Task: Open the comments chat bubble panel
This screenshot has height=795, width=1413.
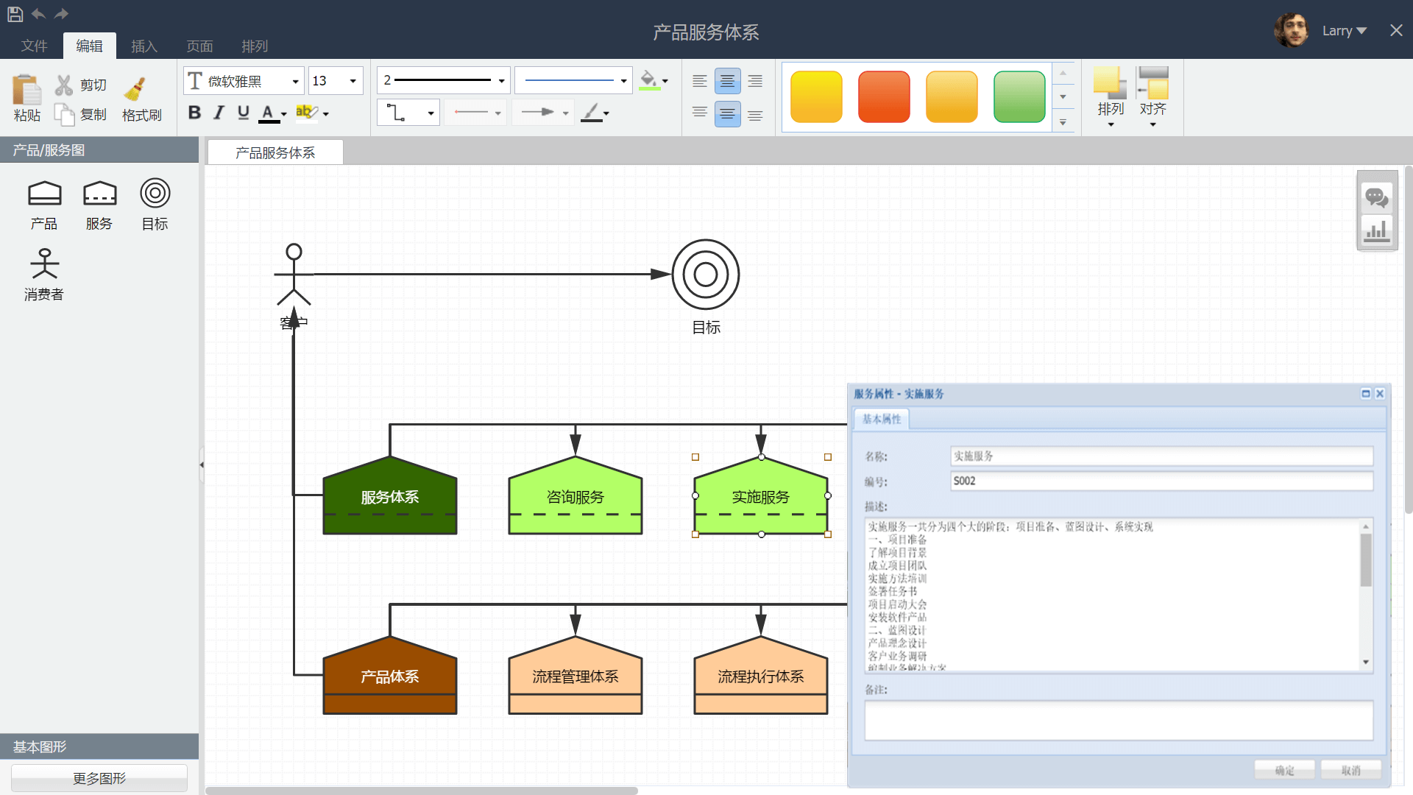Action: [1376, 197]
